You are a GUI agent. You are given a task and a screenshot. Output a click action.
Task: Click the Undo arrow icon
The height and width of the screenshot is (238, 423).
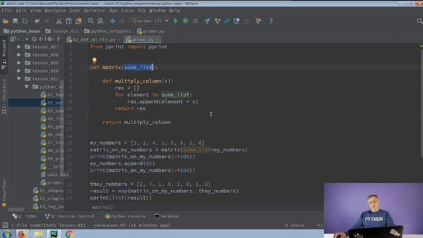coord(37,21)
